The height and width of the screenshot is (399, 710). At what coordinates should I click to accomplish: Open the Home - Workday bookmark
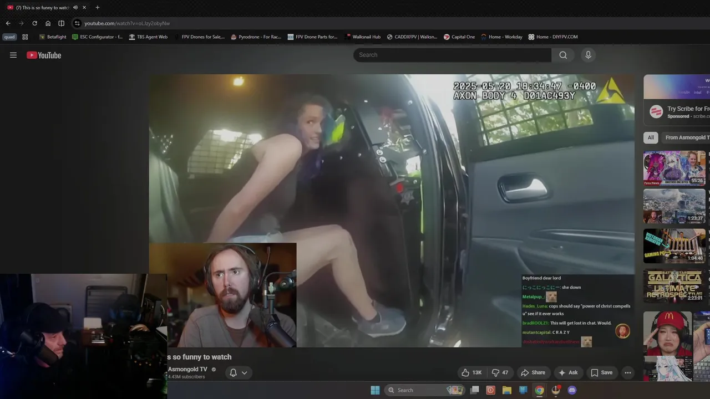click(x=501, y=37)
